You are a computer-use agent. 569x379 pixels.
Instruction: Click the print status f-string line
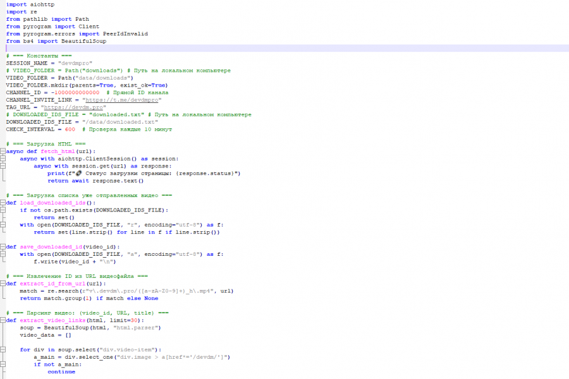tap(144, 173)
